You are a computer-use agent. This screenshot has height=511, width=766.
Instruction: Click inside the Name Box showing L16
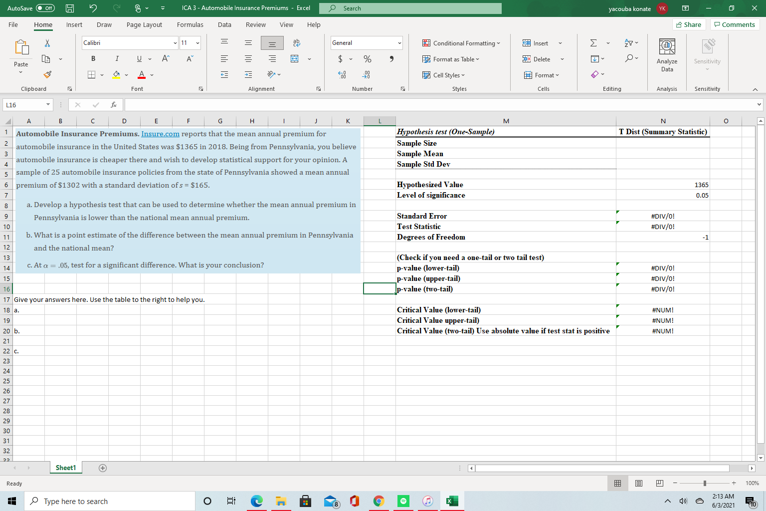click(x=24, y=105)
